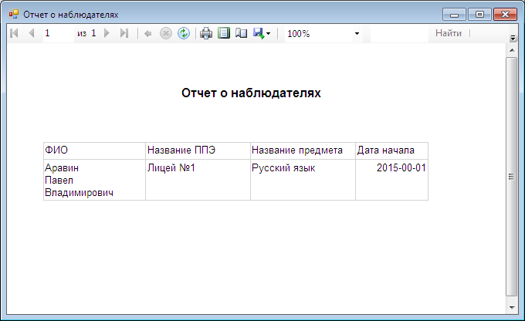This screenshot has height=321, width=525.
Task: Print the report
Action: [206, 33]
